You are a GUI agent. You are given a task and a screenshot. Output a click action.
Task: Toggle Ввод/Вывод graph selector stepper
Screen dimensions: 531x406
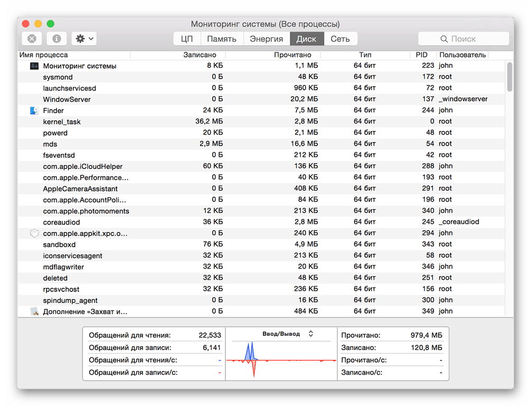(x=310, y=334)
